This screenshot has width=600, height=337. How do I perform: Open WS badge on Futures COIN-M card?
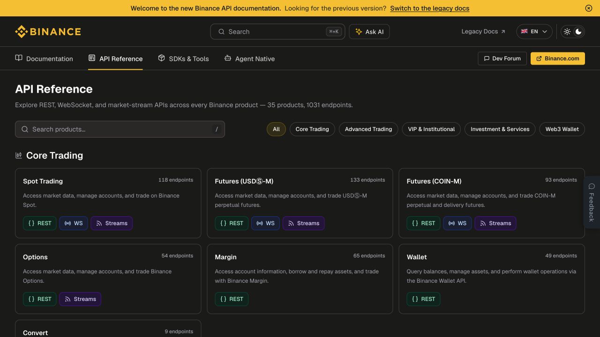point(457,223)
